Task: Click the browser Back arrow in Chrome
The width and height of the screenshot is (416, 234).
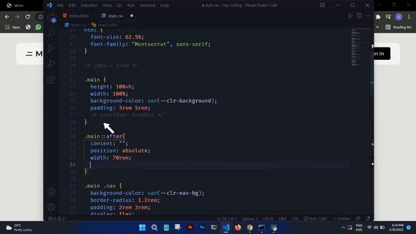Action: 7,17
